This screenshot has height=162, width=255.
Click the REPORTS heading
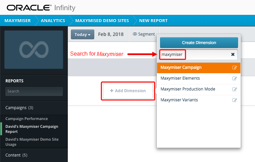(15, 81)
